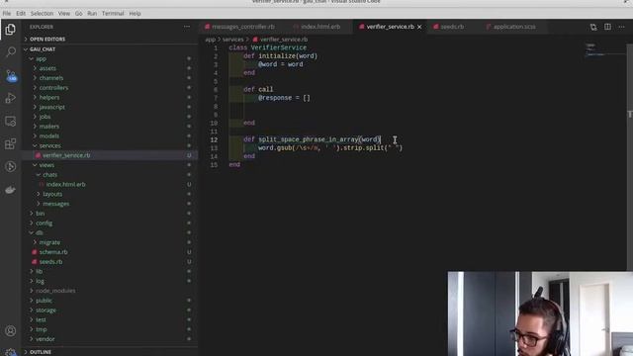The width and height of the screenshot is (633, 356).
Task: Collapse the services folder
Action: coord(50,145)
